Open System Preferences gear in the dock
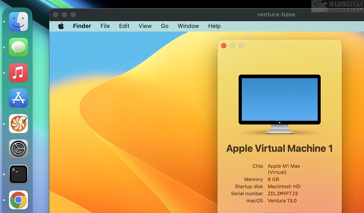 coord(18,149)
